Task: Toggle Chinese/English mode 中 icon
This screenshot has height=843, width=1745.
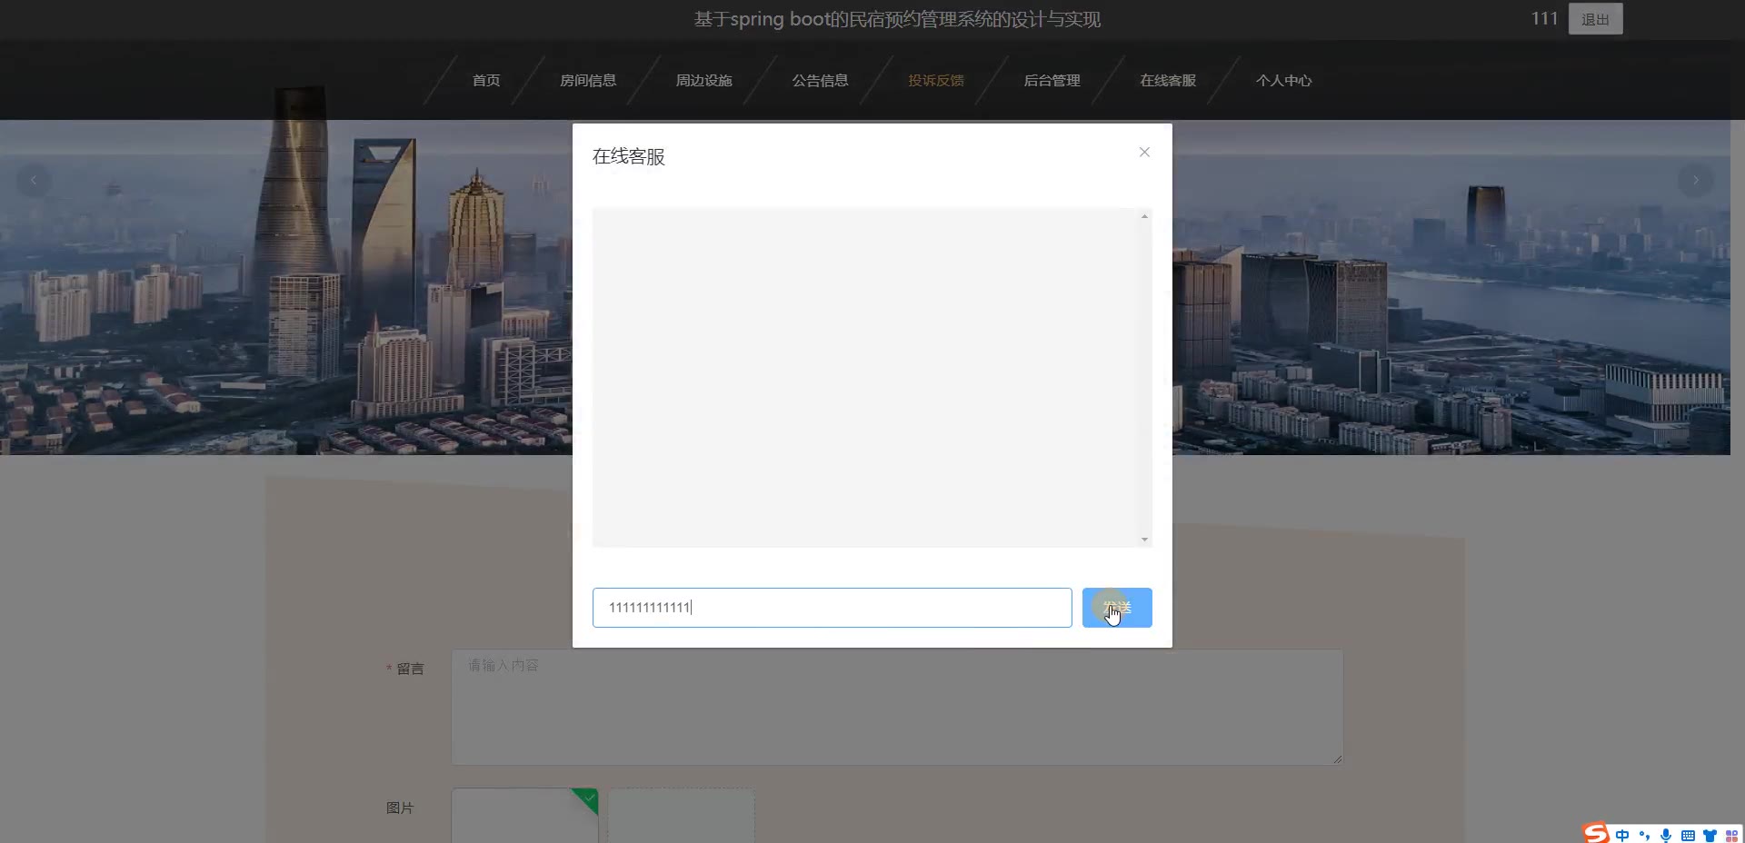Action: coord(1622,835)
